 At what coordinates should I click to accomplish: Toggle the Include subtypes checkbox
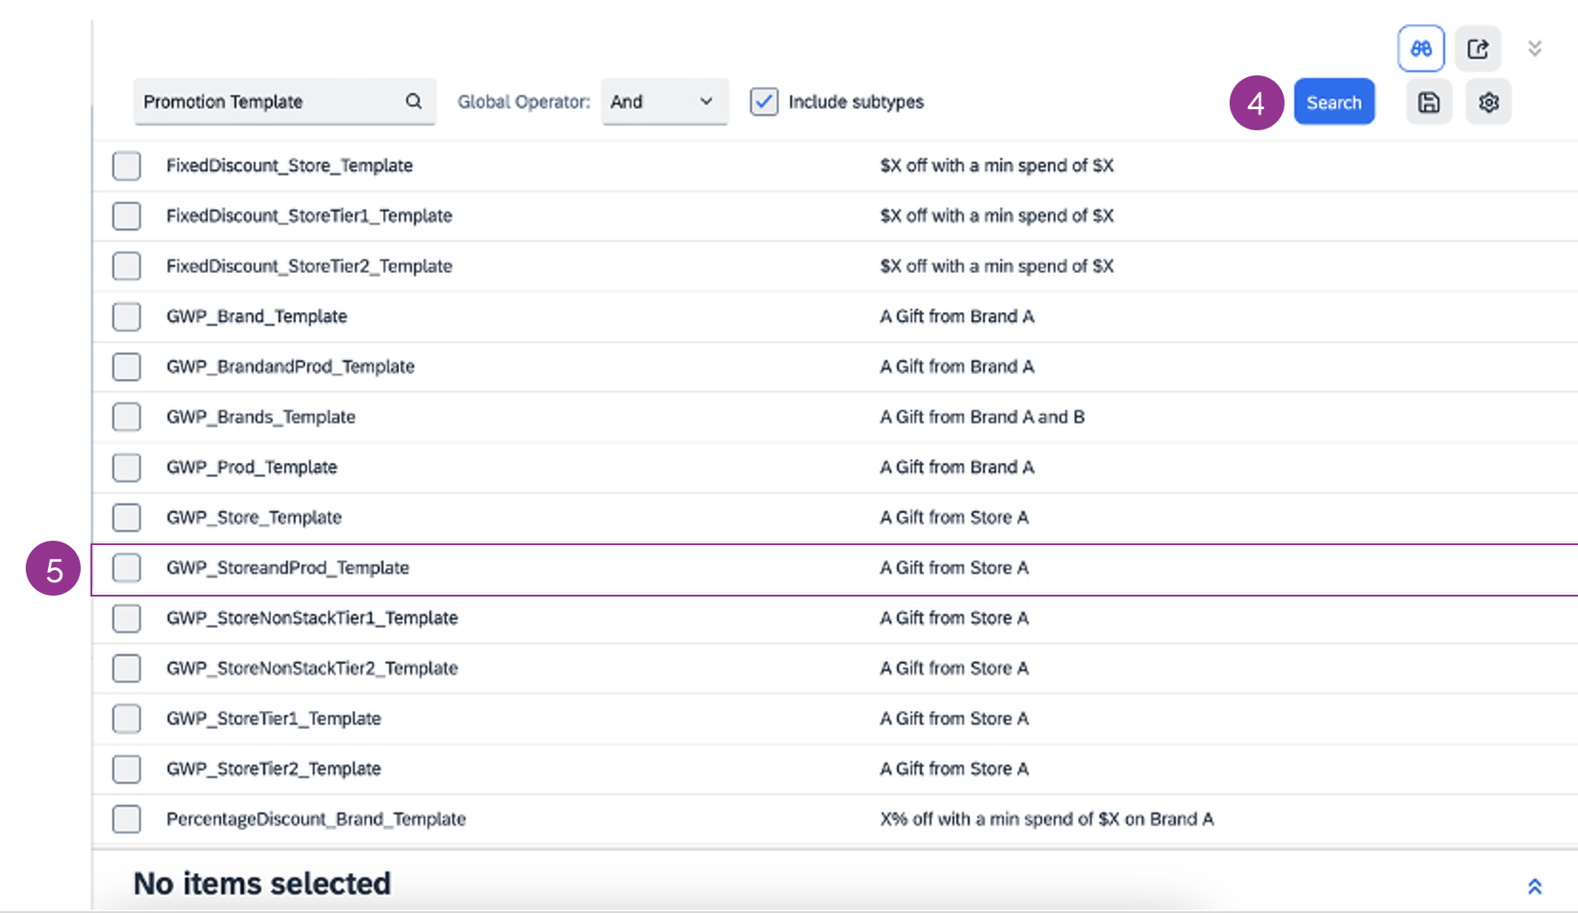pos(763,102)
